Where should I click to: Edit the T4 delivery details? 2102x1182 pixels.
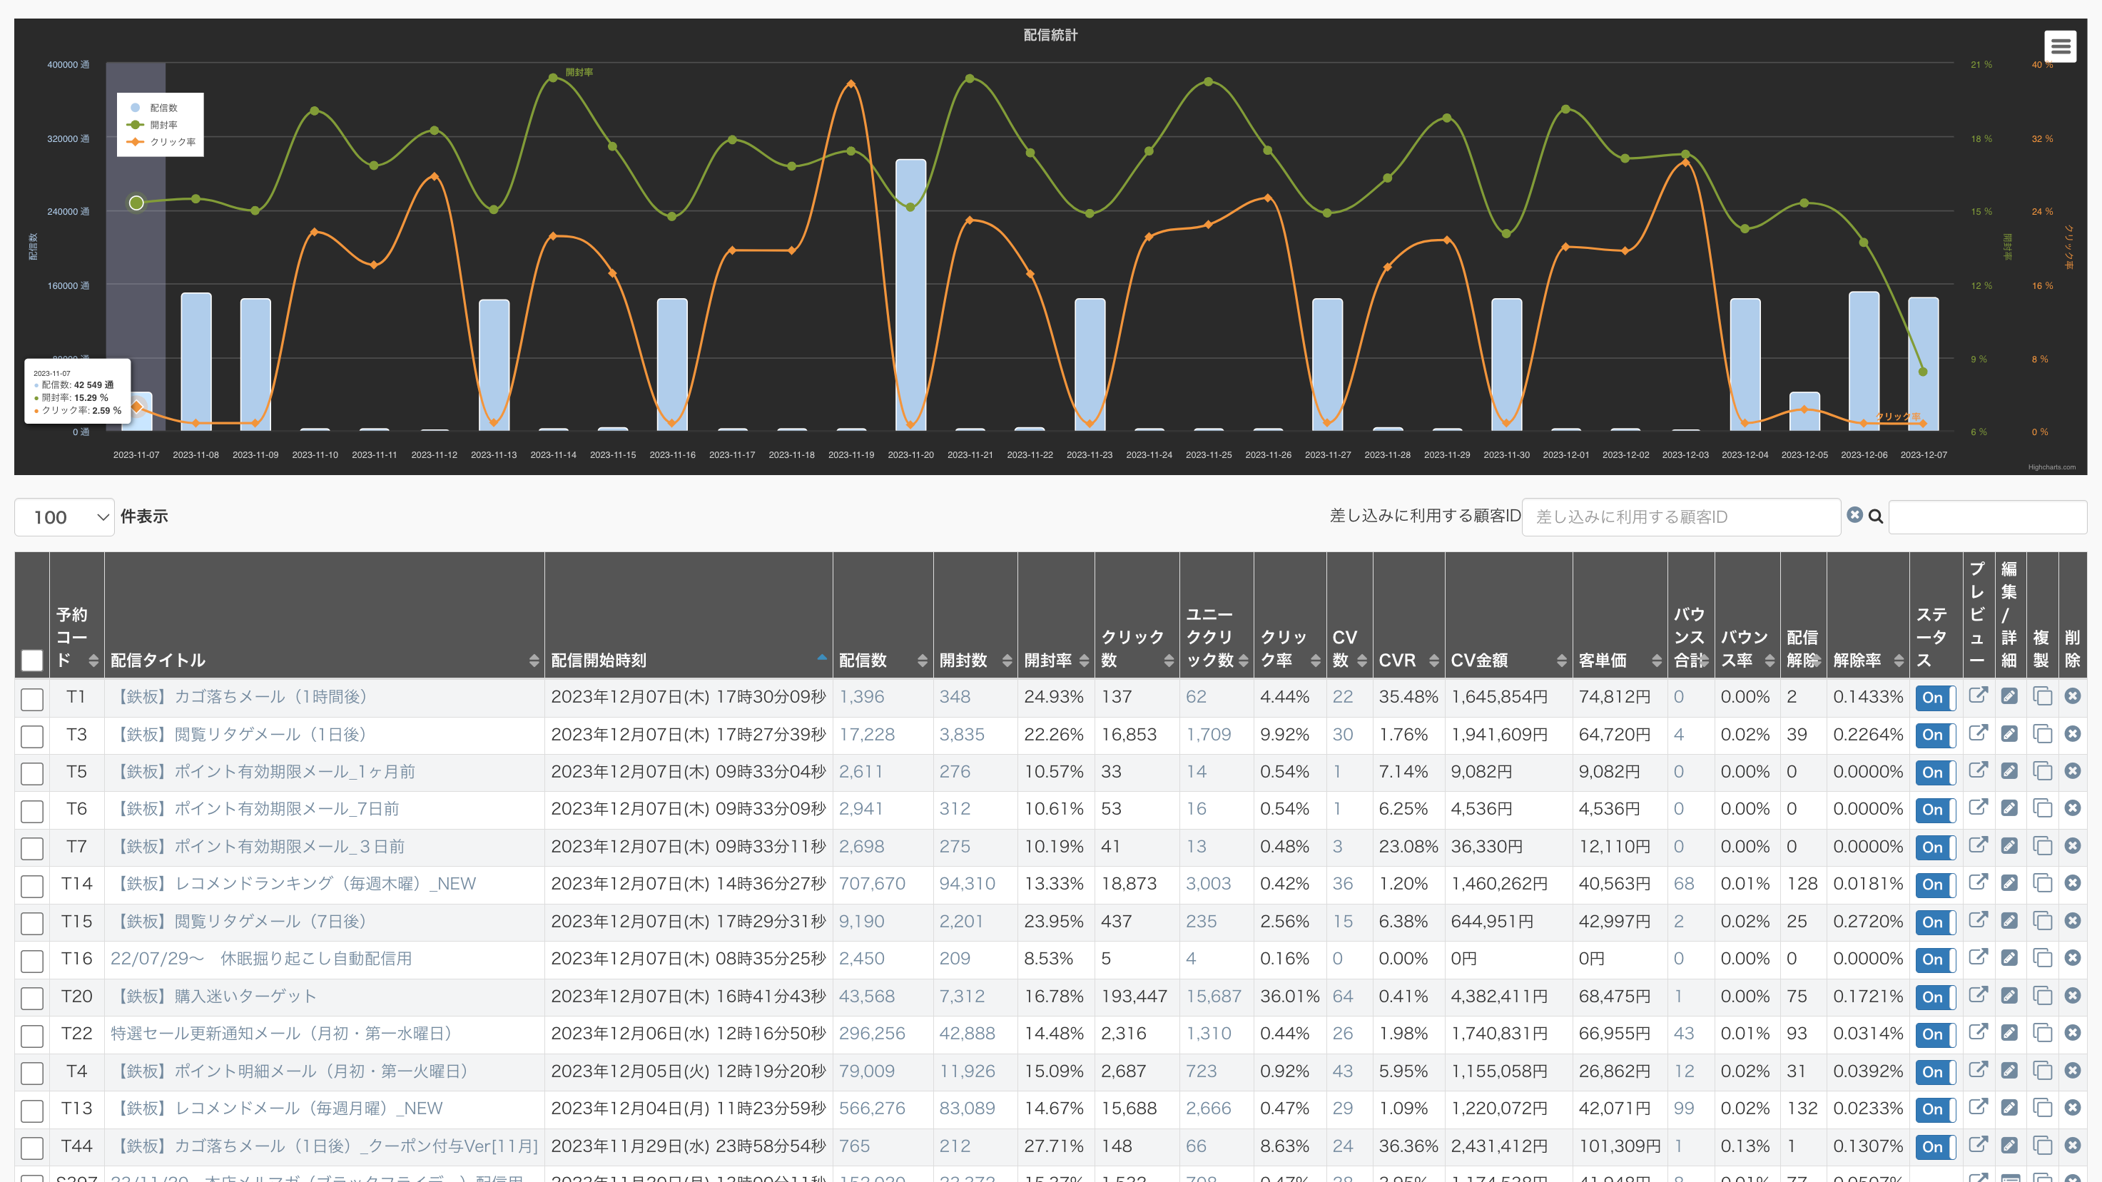(x=2010, y=1069)
